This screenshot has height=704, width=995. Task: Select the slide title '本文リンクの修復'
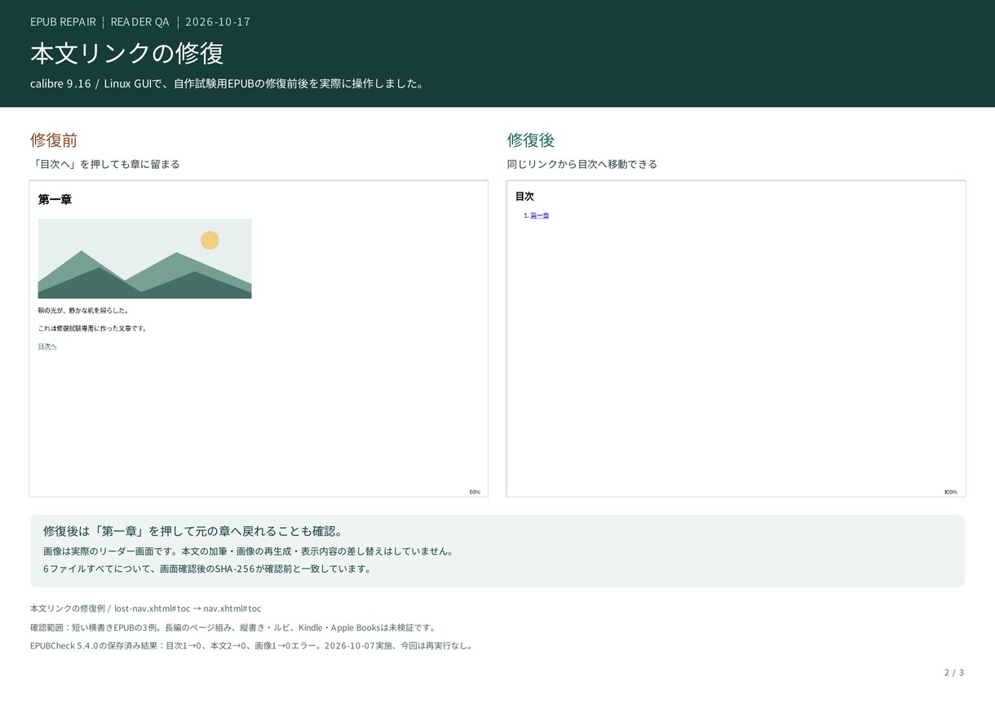pyautogui.click(x=127, y=53)
